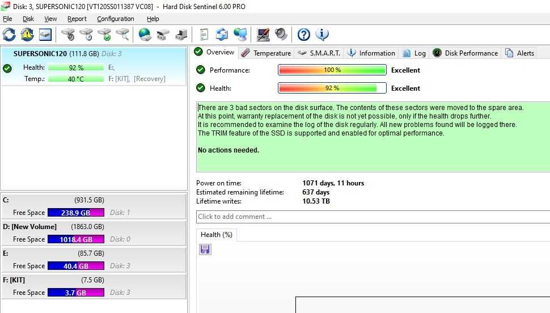Click the disk-with-stethoscope test icon
The width and height of the screenshot is (550, 313).
click(68, 35)
